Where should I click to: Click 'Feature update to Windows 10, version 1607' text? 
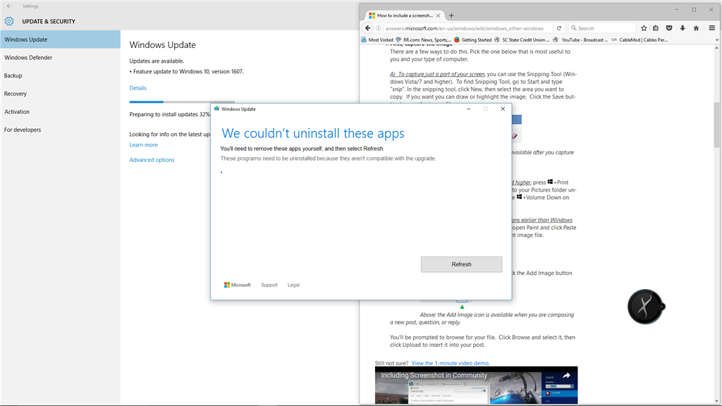tap(188, 71)
